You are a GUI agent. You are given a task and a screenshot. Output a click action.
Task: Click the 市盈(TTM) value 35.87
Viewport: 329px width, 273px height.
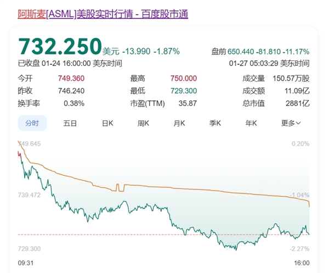coord(188,103)
